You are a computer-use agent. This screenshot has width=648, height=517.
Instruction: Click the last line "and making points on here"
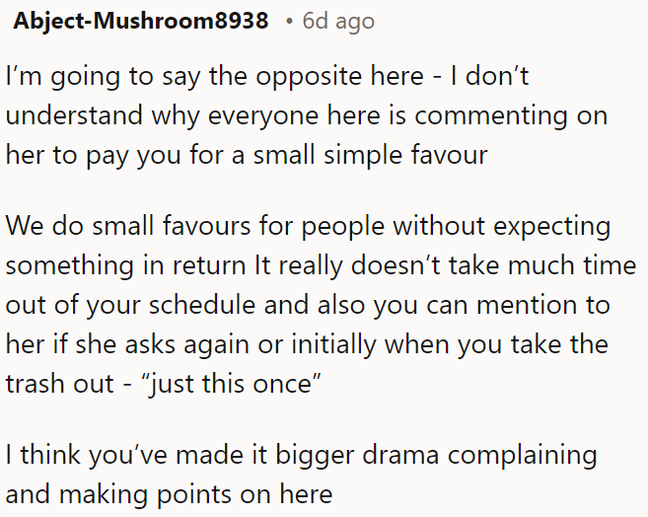[x=169, y=494]
